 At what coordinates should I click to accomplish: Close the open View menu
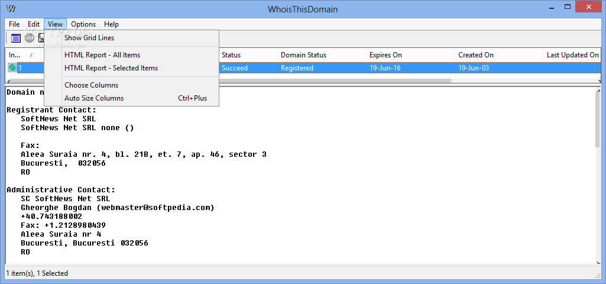point(55,24)
